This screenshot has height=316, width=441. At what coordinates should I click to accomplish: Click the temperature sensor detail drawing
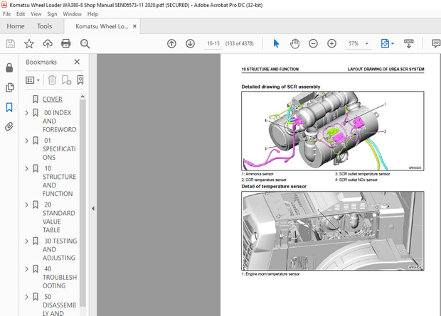pos(332,231)
